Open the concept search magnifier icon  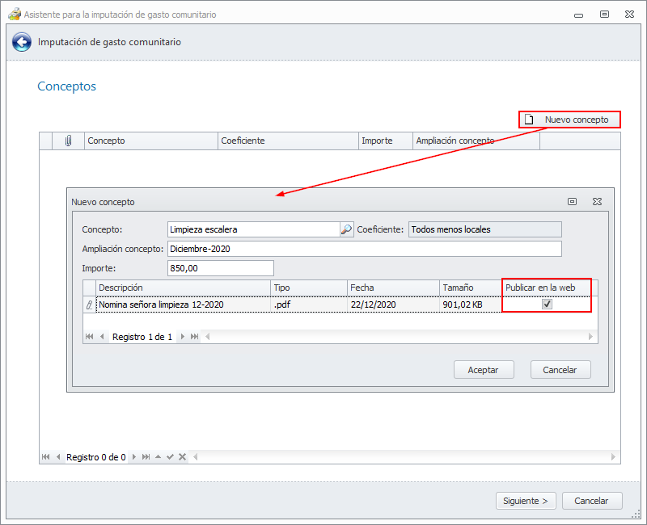click(347, 229)
